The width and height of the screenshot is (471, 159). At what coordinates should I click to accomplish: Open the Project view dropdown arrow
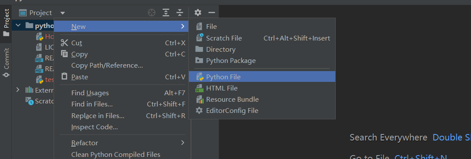click(x=63, y=13)
